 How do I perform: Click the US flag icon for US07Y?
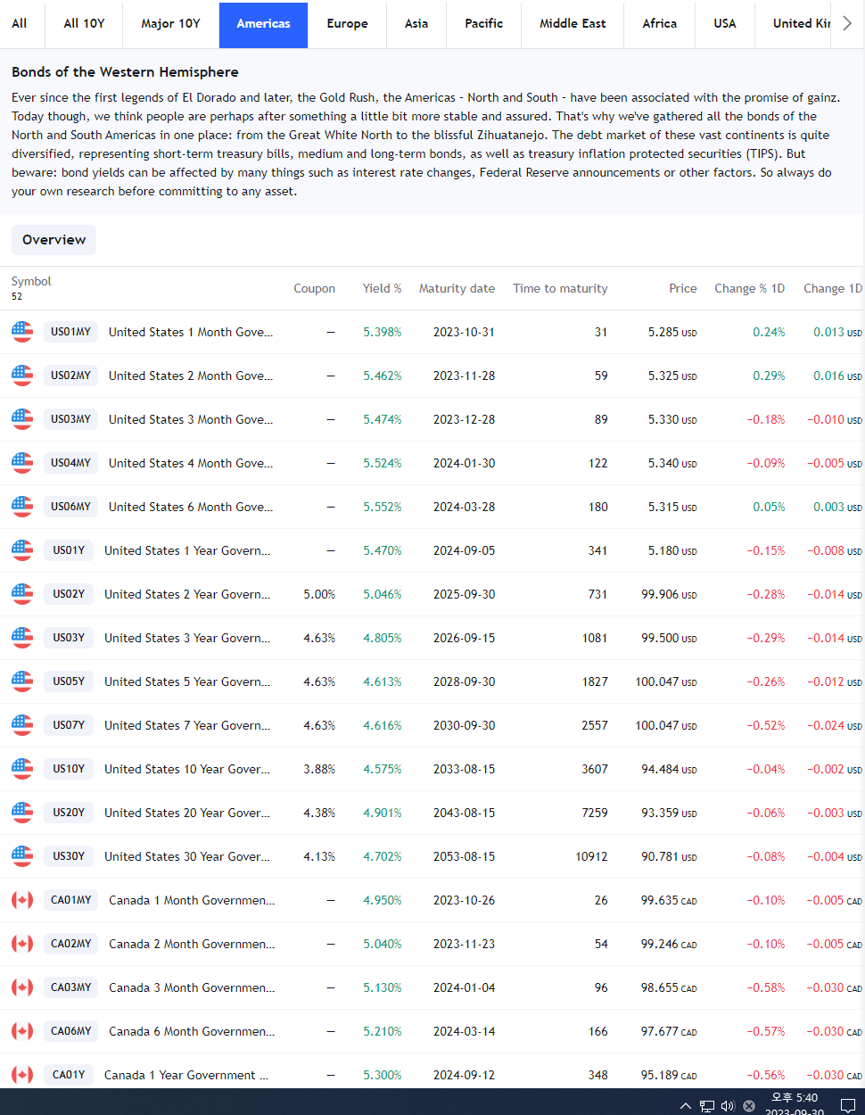pyautogui.click(x=22, y=725)
